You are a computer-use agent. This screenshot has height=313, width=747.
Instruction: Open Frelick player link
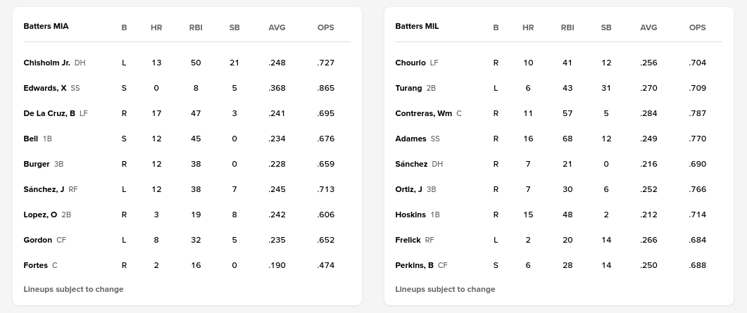coord(408,240)
